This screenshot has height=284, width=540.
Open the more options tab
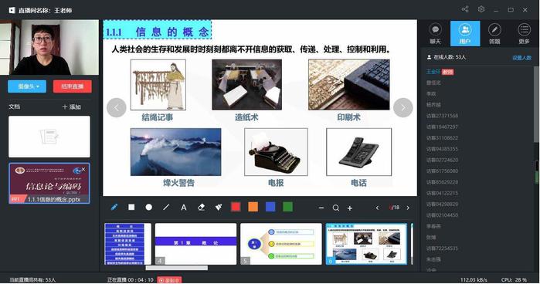(524, 34)
